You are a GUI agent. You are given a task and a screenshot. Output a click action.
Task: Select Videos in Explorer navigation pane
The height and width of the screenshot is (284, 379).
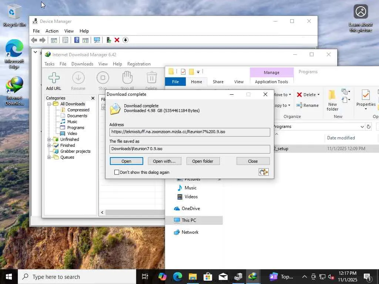(x=191, y=197)
